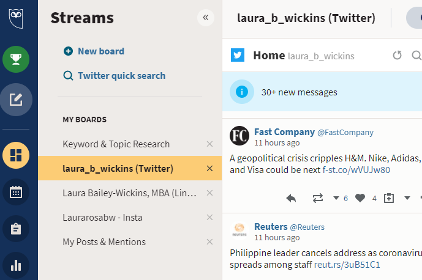Open more actions dropdown on Fast Company tweet
Image resolution: width=422 pixels, height=280 pixels.
click(407, 198)
